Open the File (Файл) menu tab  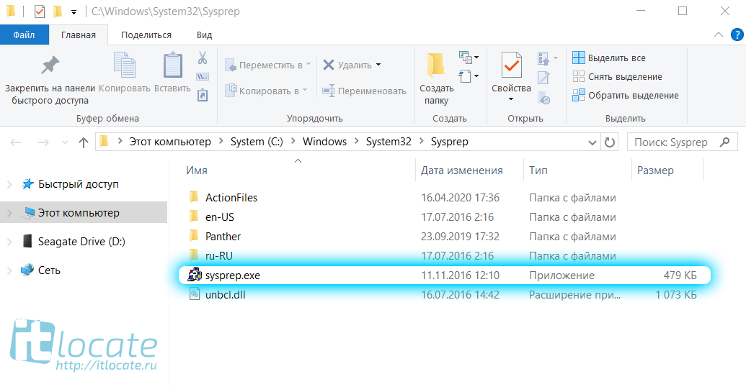24,35
